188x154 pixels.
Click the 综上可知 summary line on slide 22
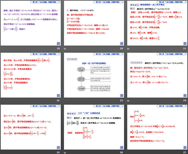tap(27, 60)
